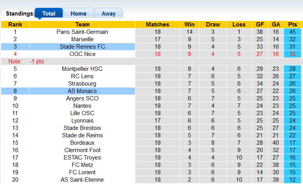This screenshot has height=184, width=303.
Task: Switch to the Total standings tab
Action: point(49,13)
